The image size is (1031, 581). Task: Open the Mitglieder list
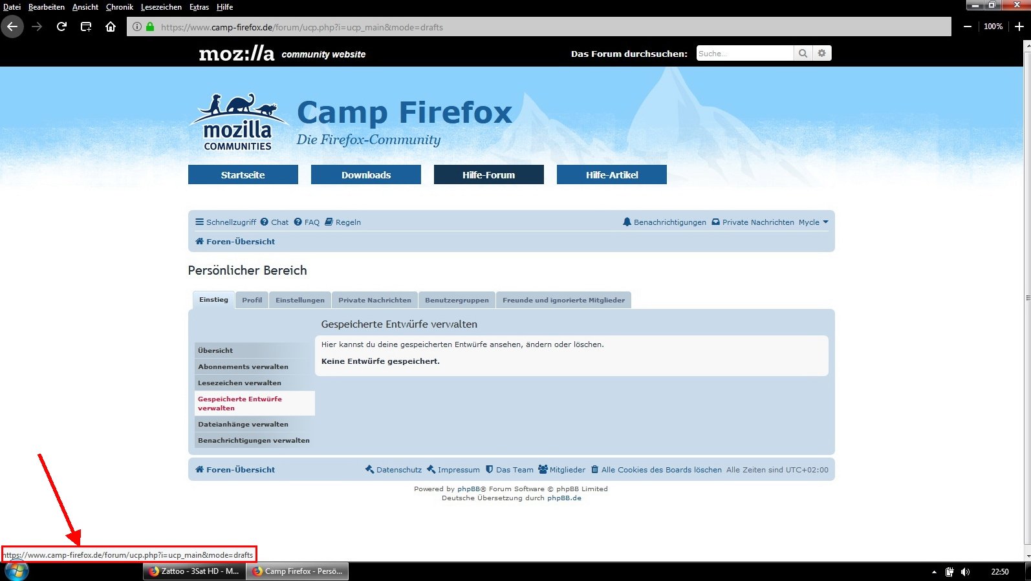point(562,469)
